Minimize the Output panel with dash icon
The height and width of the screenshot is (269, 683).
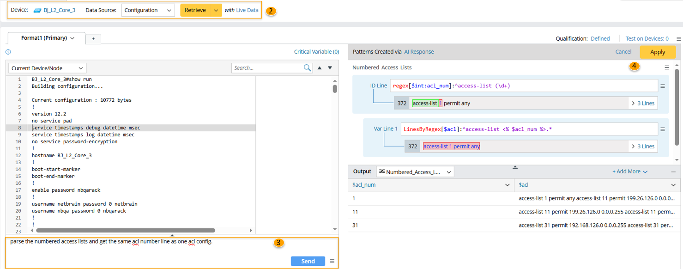pyautogui.click(x=673, y=171)
